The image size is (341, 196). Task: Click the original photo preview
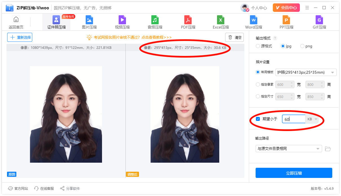pos(66,114)
